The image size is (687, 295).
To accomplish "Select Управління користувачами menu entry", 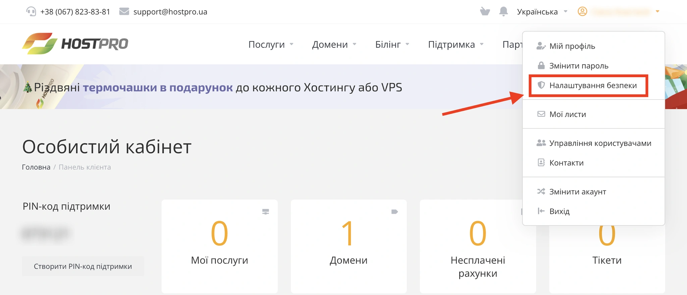I will pyautogui.click(x=600, y=143).
